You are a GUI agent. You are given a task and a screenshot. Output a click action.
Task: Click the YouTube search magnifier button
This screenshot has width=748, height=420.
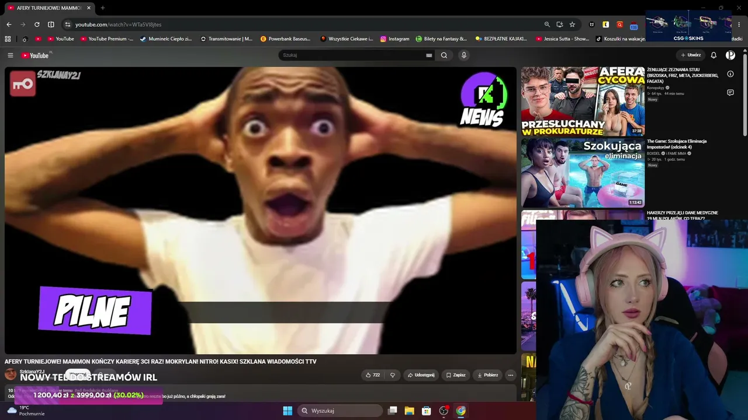(x=444, y=55)
